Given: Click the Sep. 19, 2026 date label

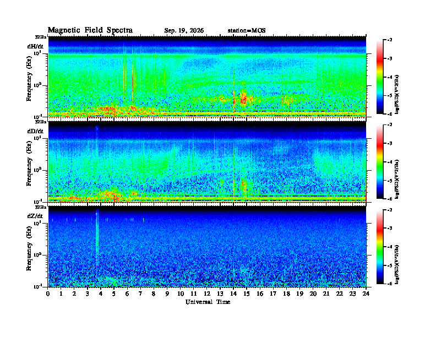Looking at the screenshot, I should point(184,31).
